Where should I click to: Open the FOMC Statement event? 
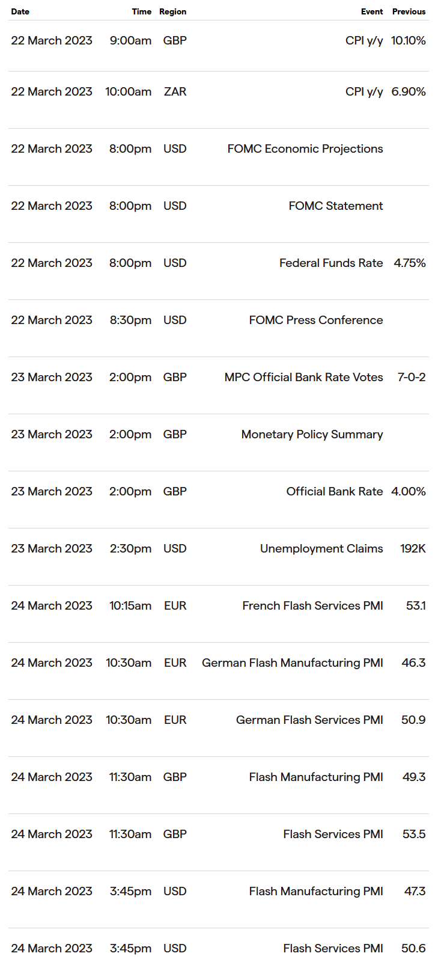point(336,206)
